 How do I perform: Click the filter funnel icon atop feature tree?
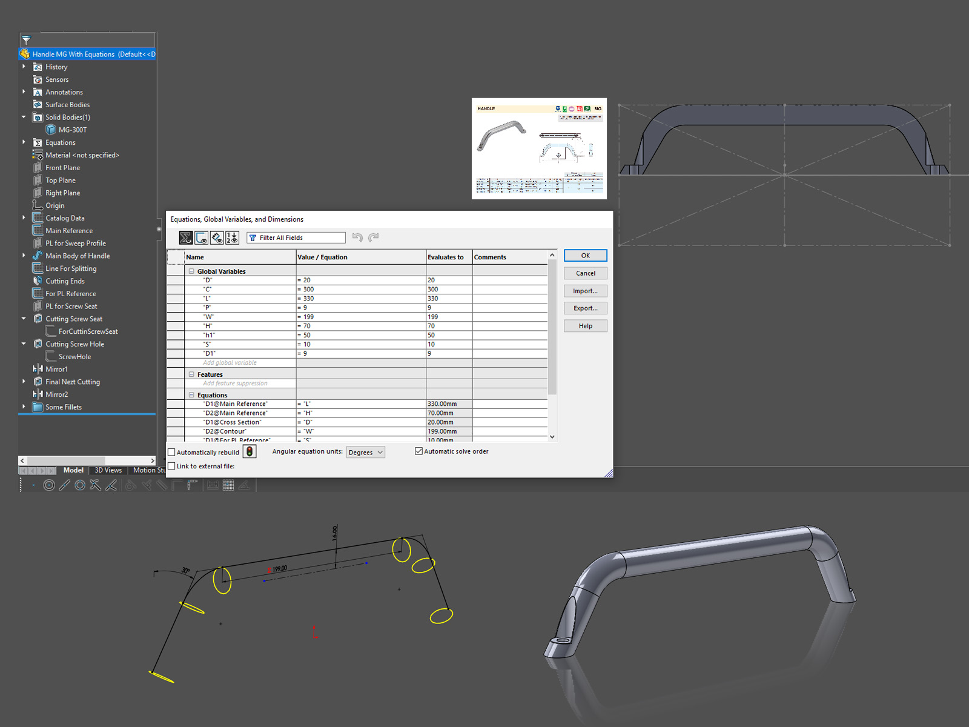click(x=27, y=41)
